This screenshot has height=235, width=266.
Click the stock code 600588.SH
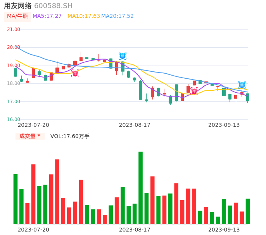point(53,6)
